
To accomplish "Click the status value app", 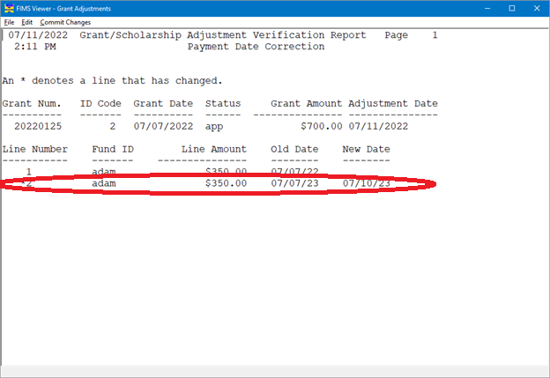I will 214,127.
